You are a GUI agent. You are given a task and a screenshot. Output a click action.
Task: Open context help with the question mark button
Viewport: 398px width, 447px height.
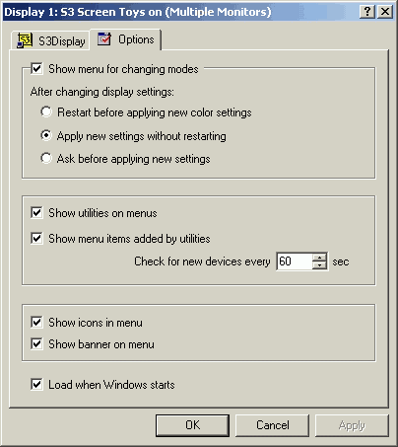coord(367,12)
